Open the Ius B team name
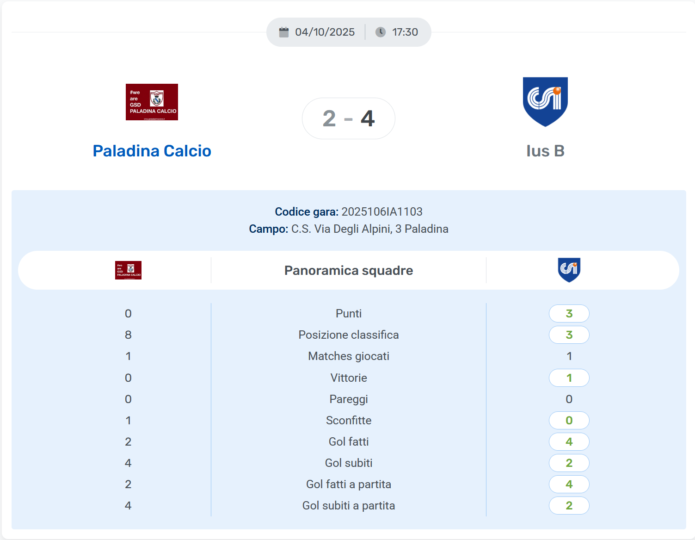Image resolution: width=695 pixels, height=540 pixels. pos(545,151)
